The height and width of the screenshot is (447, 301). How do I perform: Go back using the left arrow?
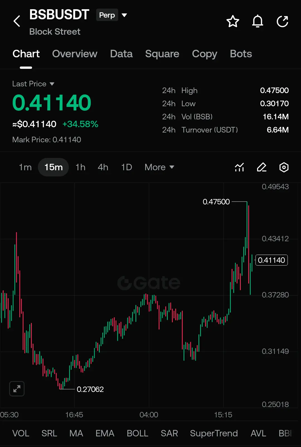coord(17,21)
